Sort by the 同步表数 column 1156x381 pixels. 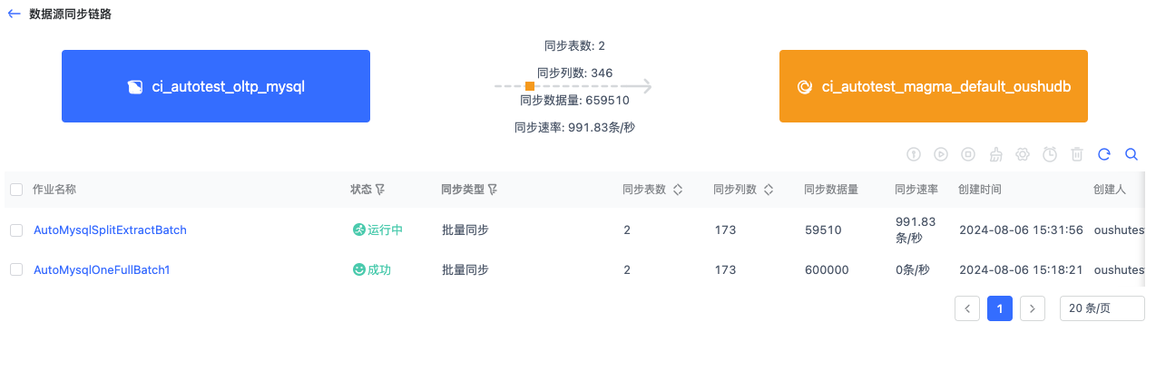(677, 190)
